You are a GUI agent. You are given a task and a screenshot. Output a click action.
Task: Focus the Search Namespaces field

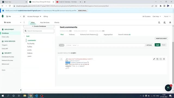coord(39,31)
